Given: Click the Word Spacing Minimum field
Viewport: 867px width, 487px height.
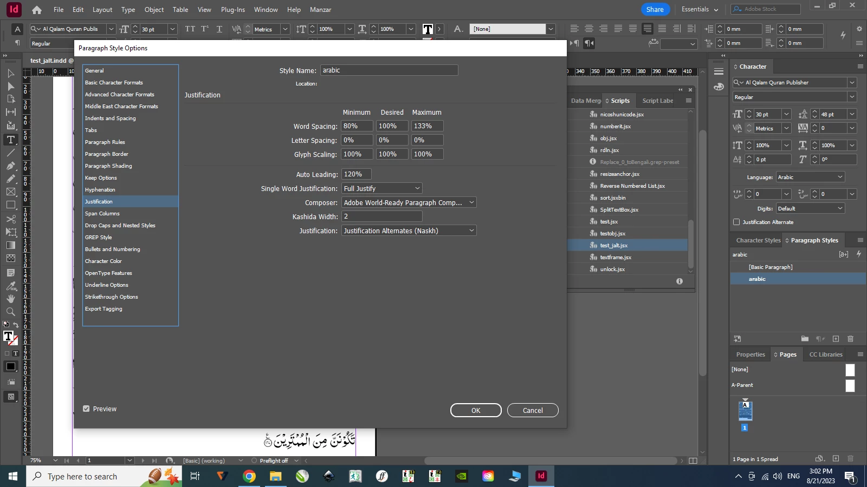Looking at the screenshot, I should pyautogui.click(x=358, y=126).
